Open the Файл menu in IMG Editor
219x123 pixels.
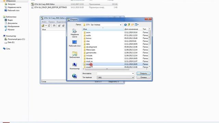coord(44,22)
